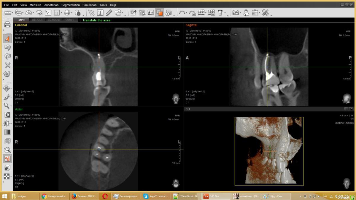Select the magnifier zoom tool in sidebar
This screenshot has height=200, width=356.
click(x=7, y=106)
